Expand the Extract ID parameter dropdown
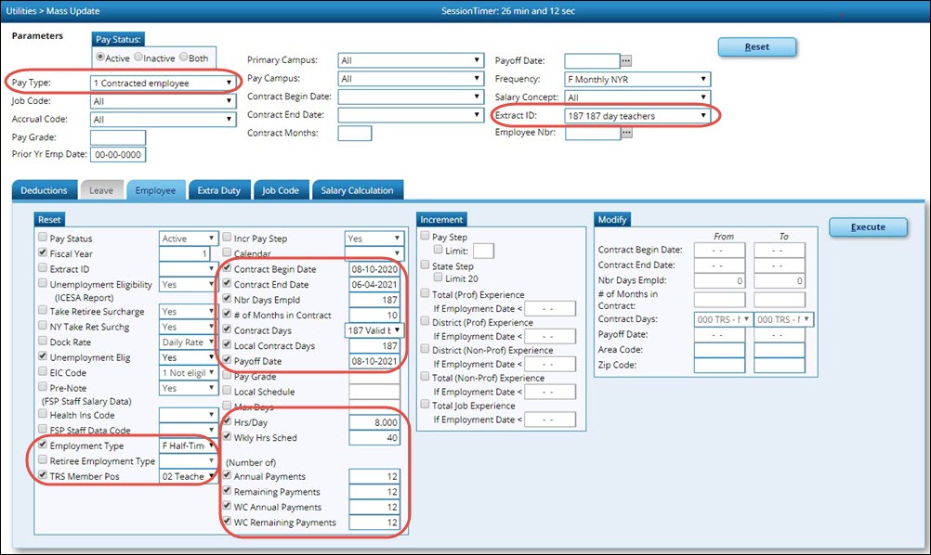The width and height of the screenshot is (931, 555). pos(637,116)
